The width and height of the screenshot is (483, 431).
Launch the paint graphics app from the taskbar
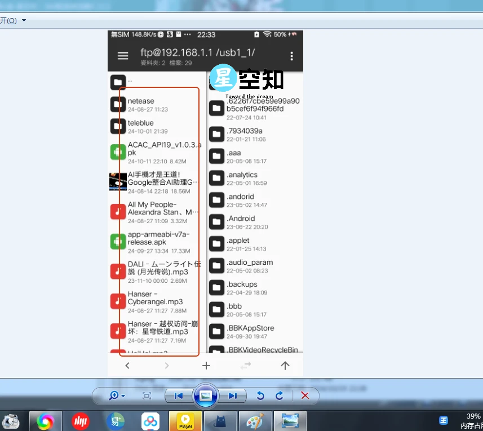click(255, 421)
